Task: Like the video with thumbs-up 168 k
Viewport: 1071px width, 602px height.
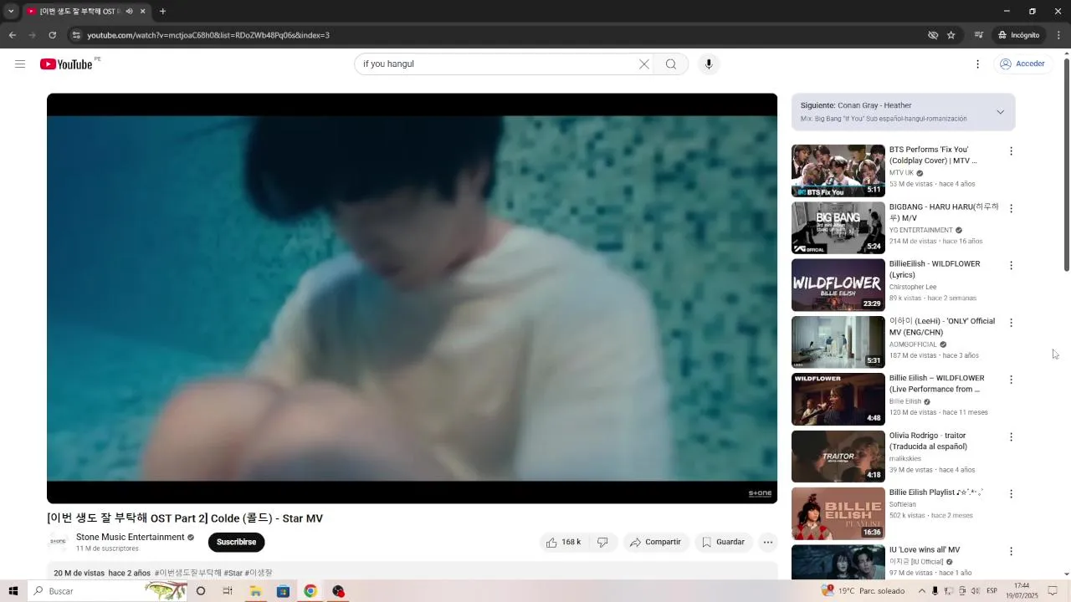Action: point(563,543)
